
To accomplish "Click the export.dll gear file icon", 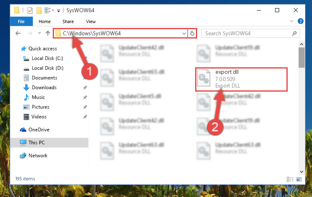I will (x=204, y=78).
